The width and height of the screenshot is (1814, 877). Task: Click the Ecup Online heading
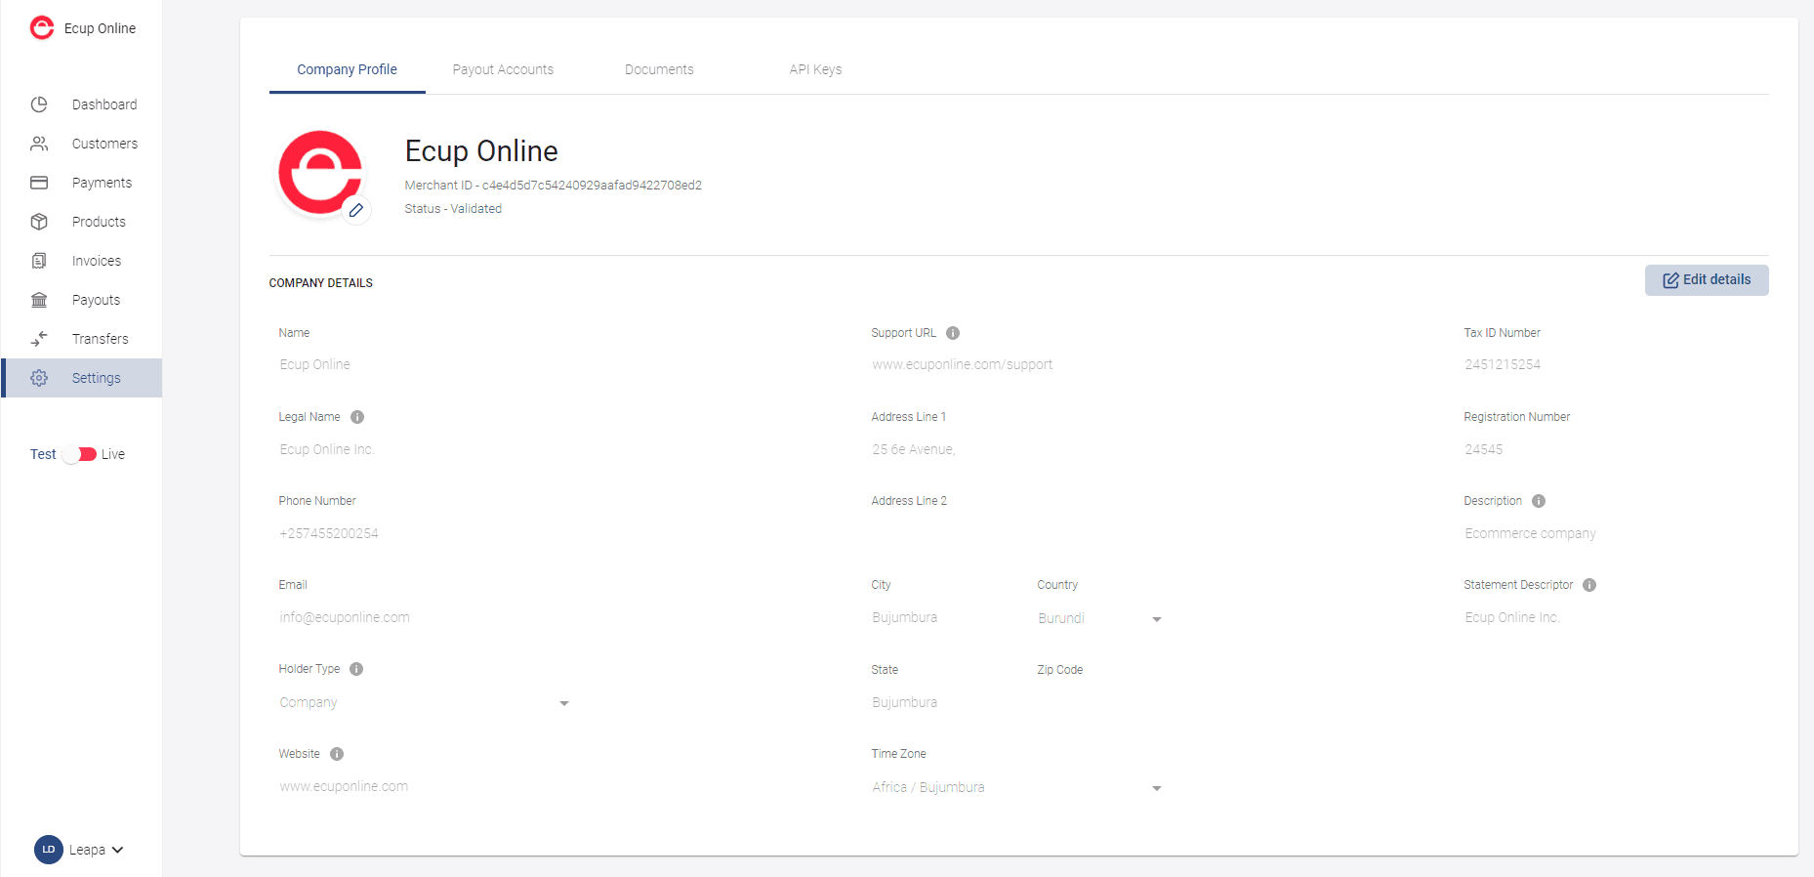pos(481,151)
